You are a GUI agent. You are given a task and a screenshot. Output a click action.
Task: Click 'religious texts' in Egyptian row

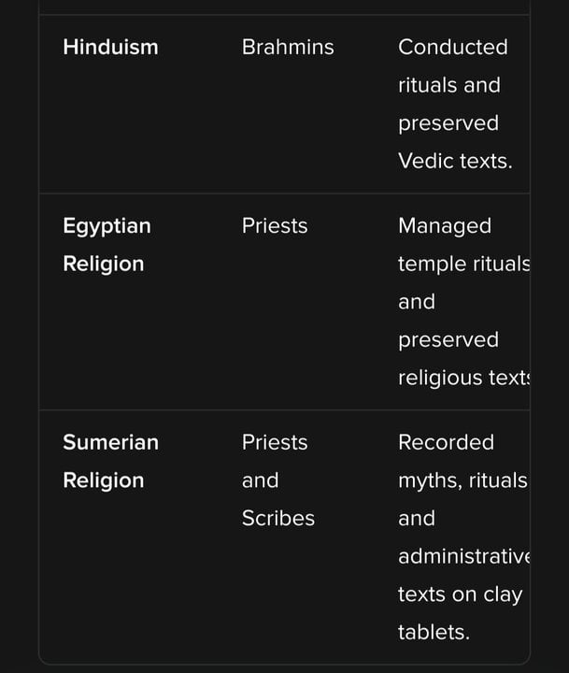[x=463, y=378]
